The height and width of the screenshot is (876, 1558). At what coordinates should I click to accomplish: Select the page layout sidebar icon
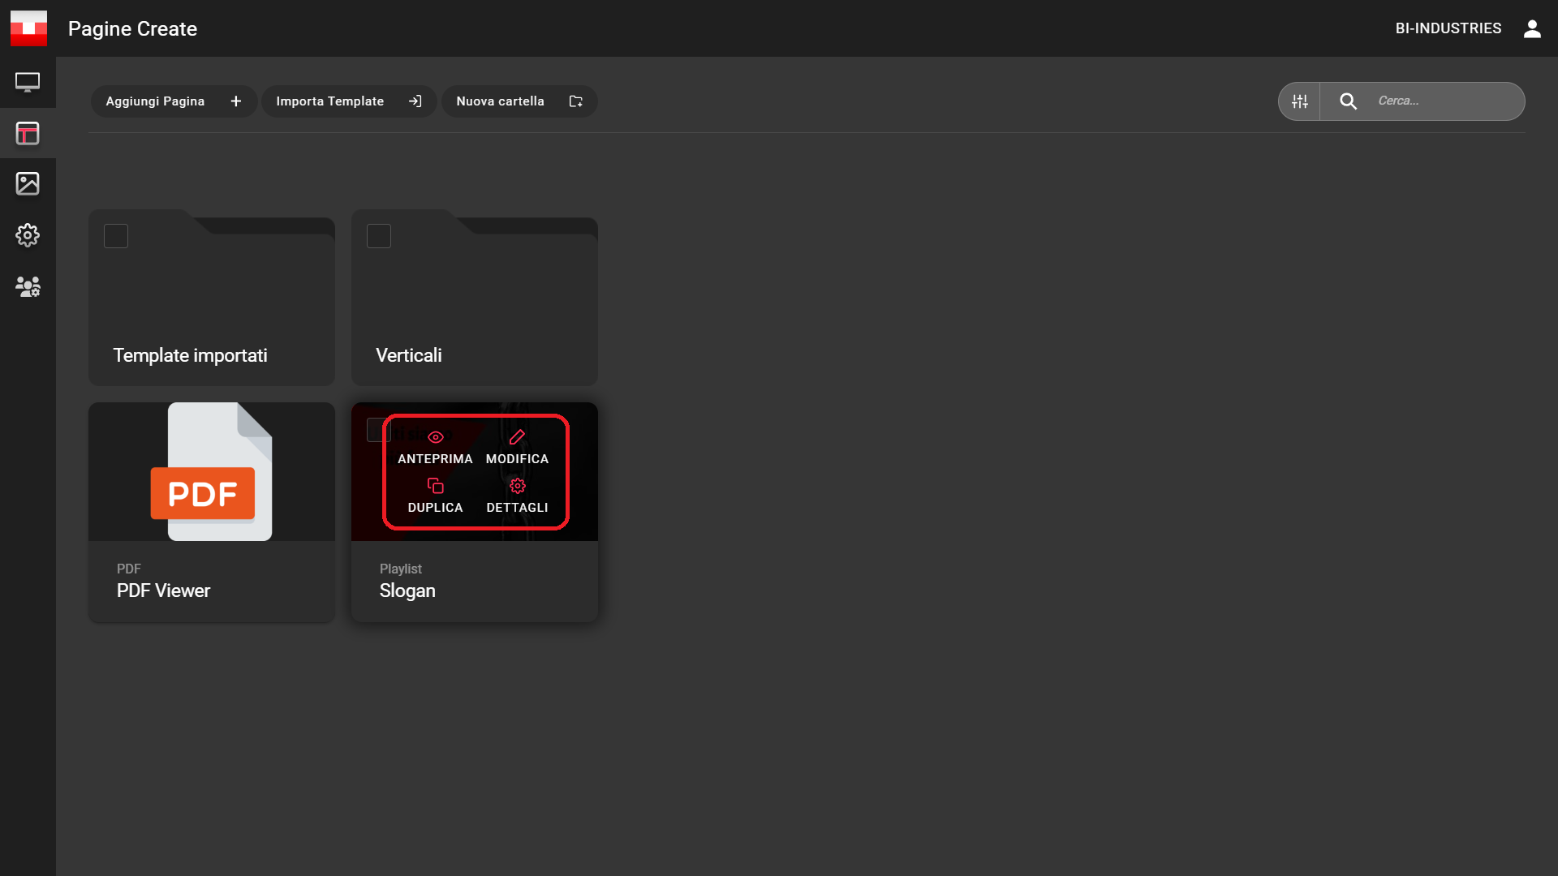point(28,133)
